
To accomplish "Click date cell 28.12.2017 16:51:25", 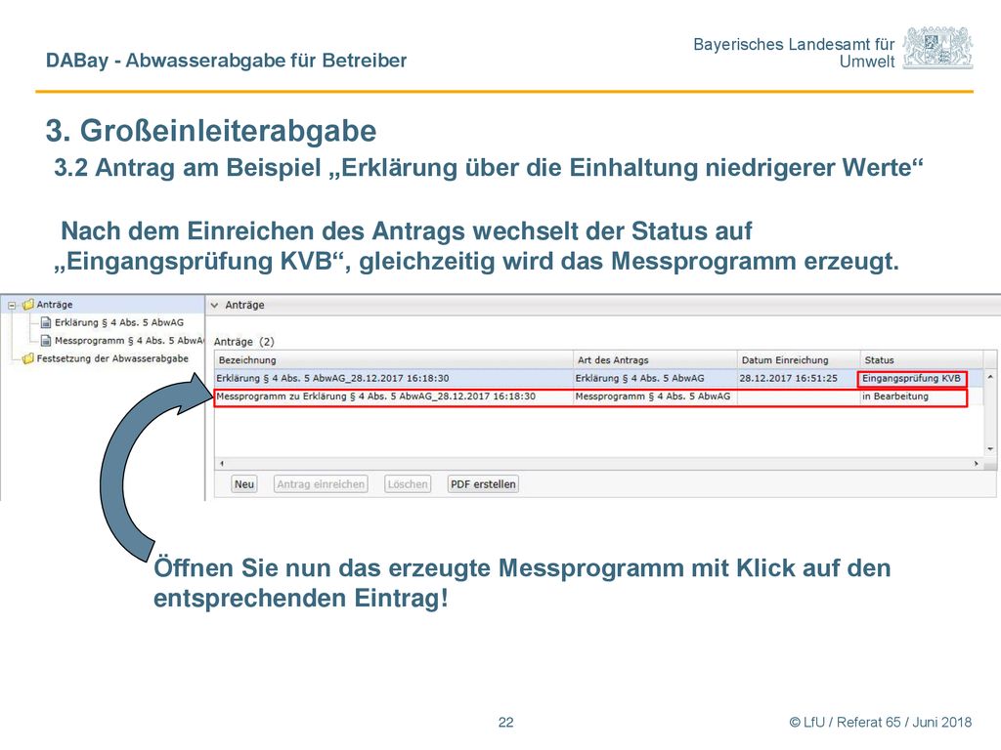I will tap(788, 378).
